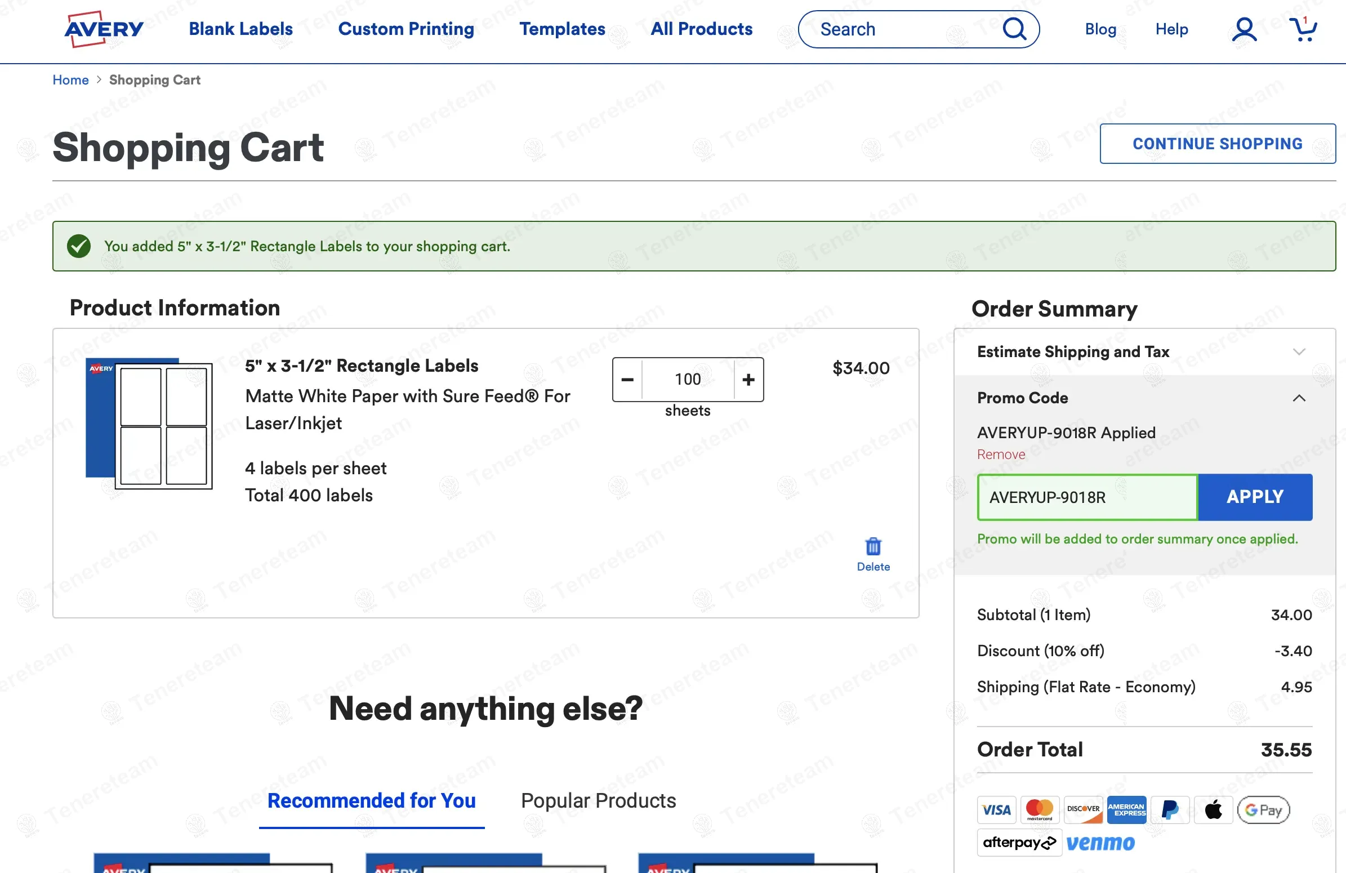The image size is (1346, 873).
Task: Click the search magnifier icon
Action: pos(1014,29)
